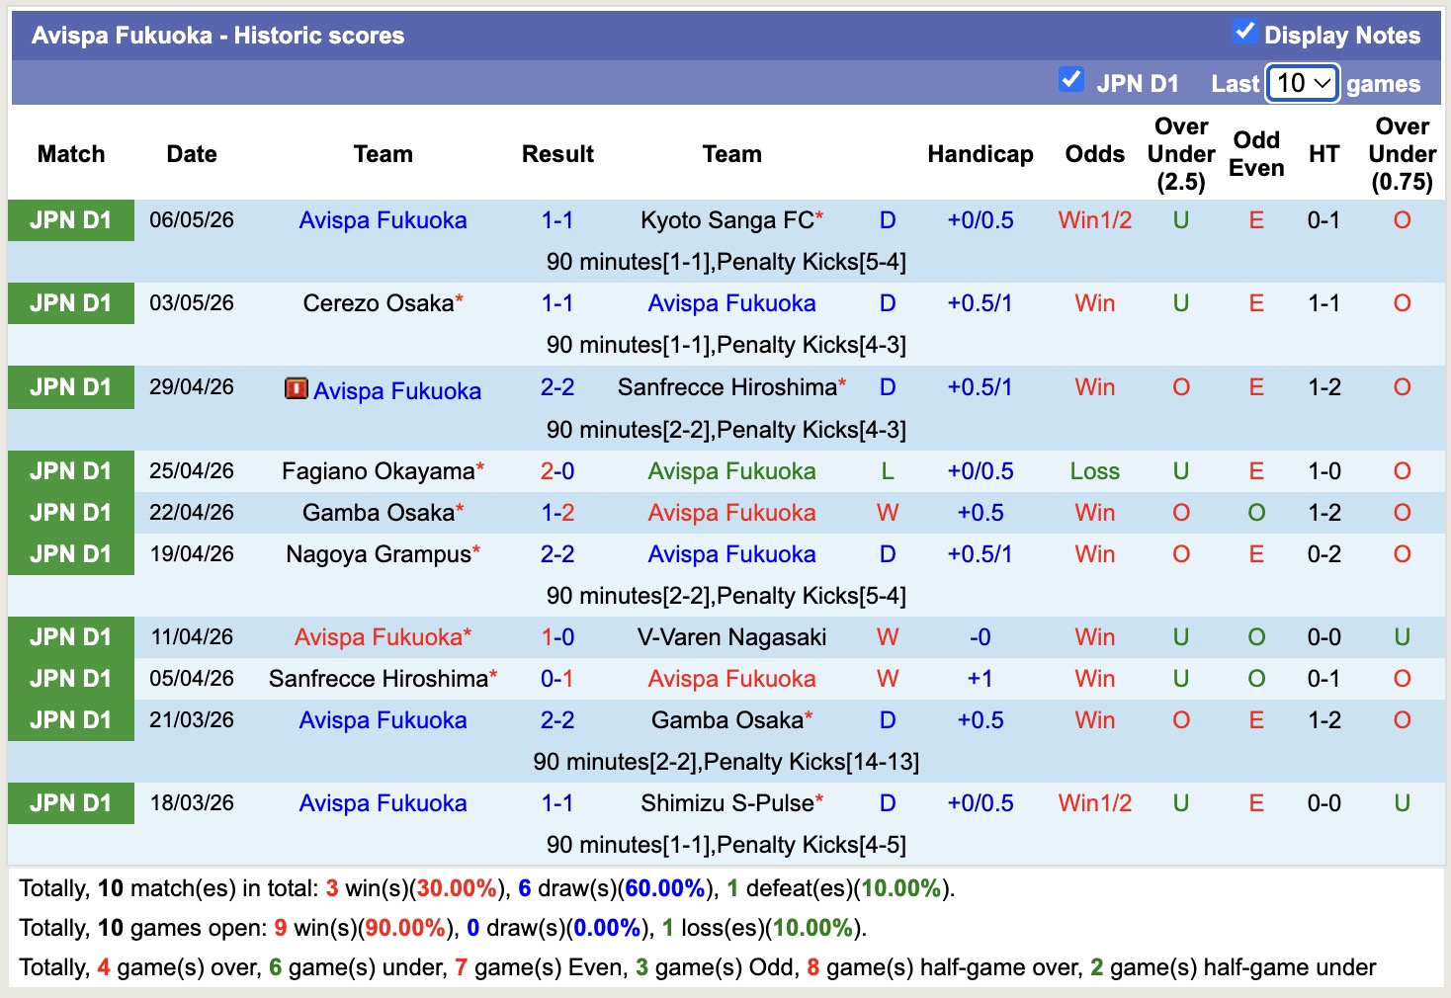The image size is (1451, 998).
Task: Click the W result marker on 22/04/26 row
Action: pyautogui.click(x=888, y=513)
